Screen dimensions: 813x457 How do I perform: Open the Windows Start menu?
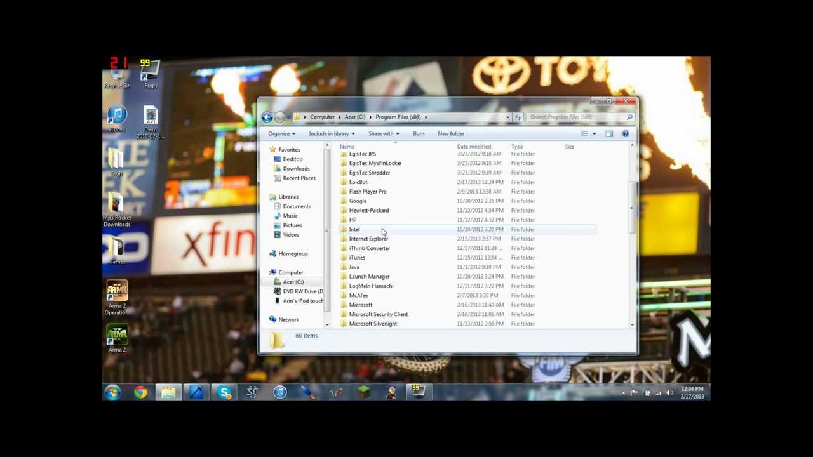[113, 393]
